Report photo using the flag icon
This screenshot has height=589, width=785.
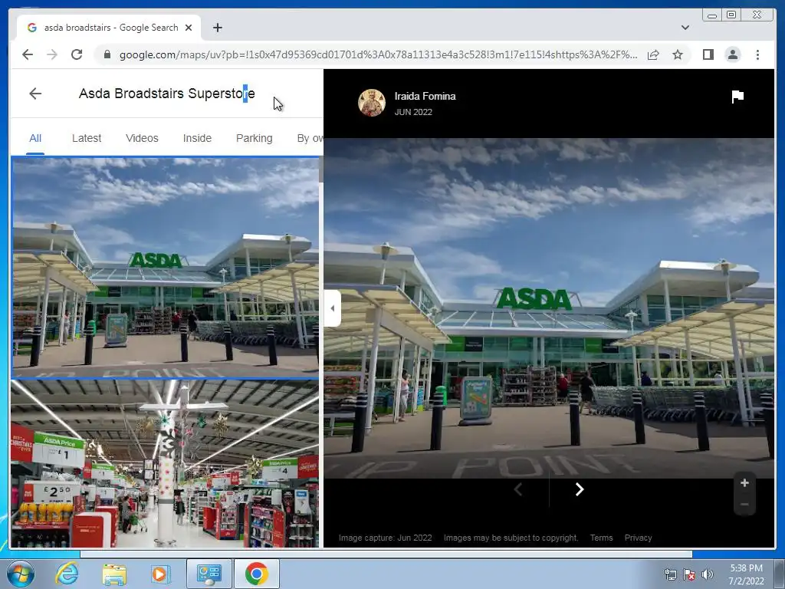tap(737, 96)
